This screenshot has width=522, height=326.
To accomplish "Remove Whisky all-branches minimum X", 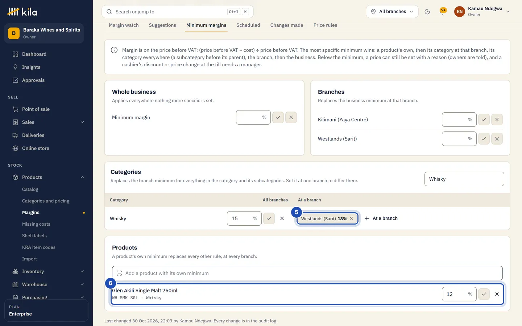I will click(282, 218).
